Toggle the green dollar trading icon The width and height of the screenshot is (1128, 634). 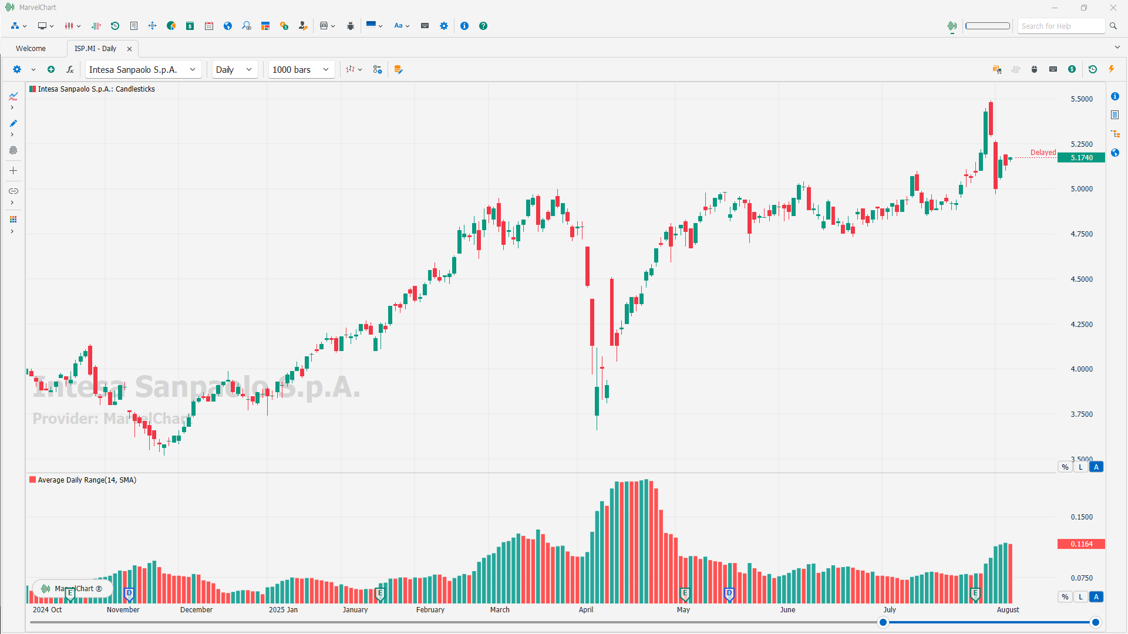point(1072,69)
